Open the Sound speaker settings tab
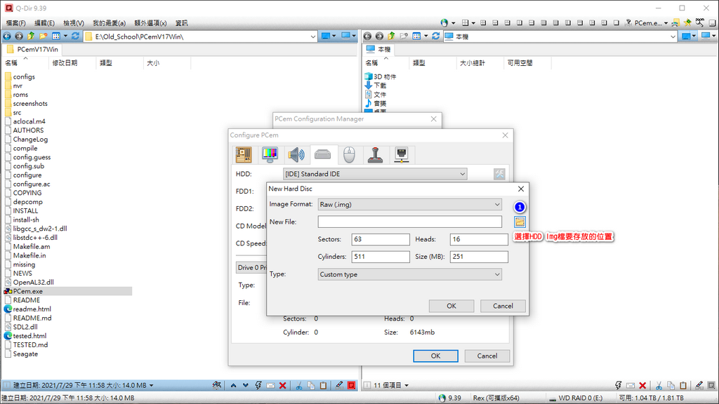 (296, 155)
